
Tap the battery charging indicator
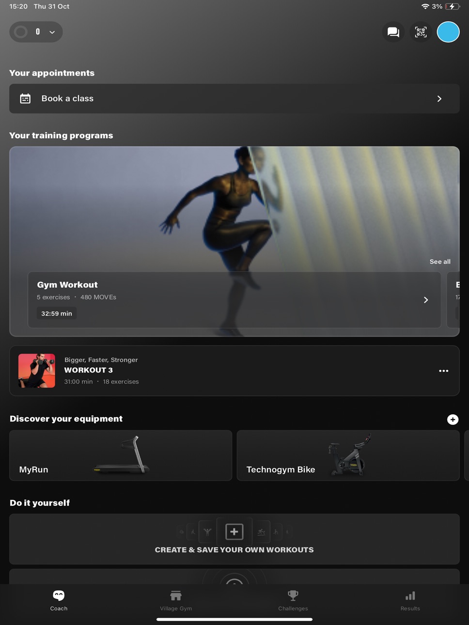coord(453,6)
